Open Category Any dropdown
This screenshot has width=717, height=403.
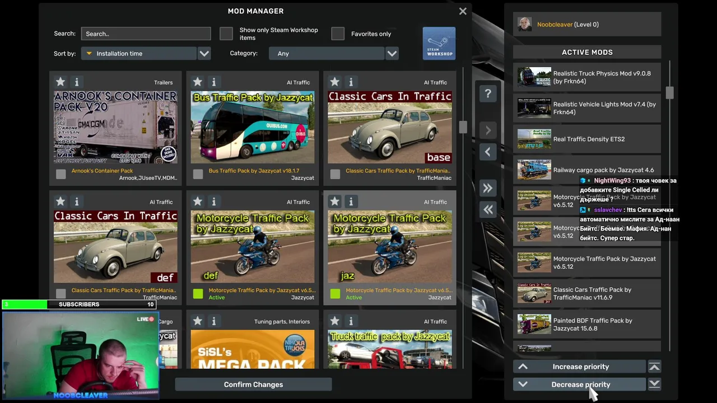point(327,54)
